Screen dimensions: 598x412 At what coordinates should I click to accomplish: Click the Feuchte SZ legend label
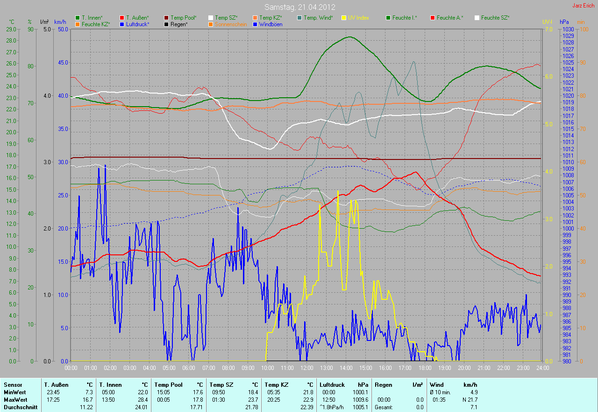(495, 18)
